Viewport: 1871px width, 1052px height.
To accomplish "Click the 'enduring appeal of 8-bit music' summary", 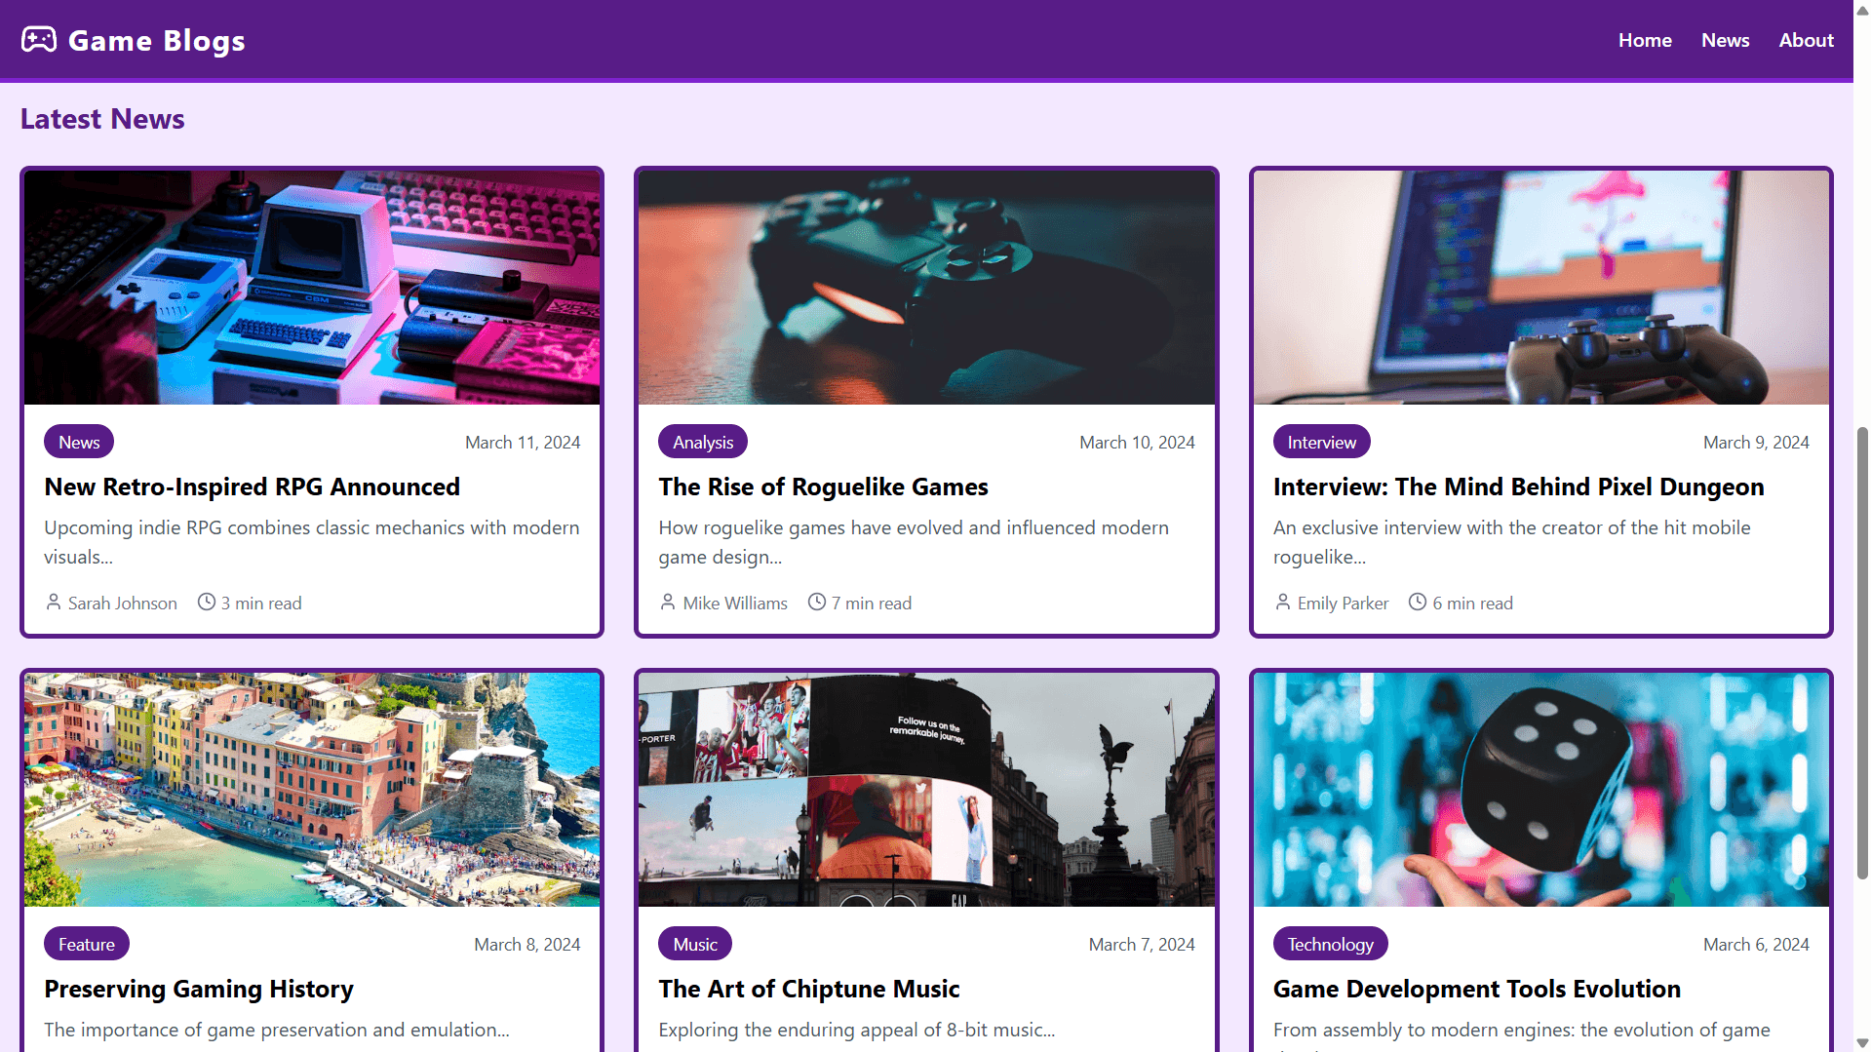I will [x=857, y=1030].
